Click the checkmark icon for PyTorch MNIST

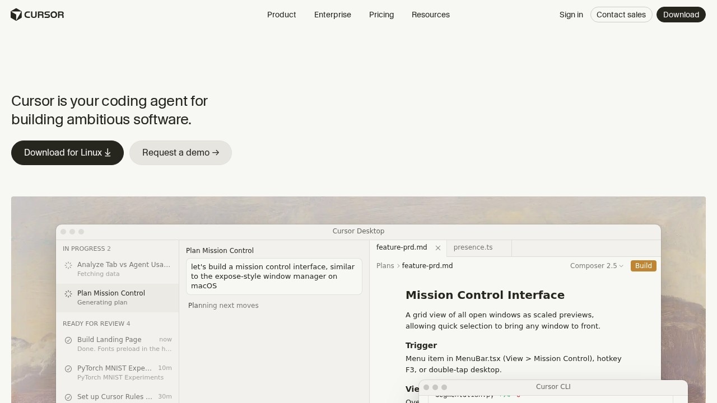click(x=68, y=369)
